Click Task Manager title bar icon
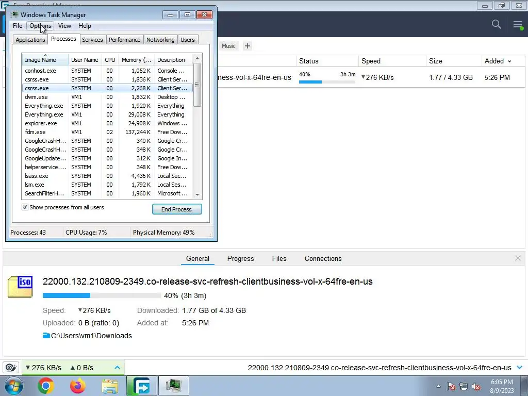This screenshot has width=528, height=396. pyautogui.click(x=14, y=14)
